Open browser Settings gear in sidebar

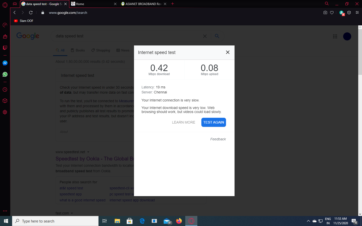pos(5,112)
